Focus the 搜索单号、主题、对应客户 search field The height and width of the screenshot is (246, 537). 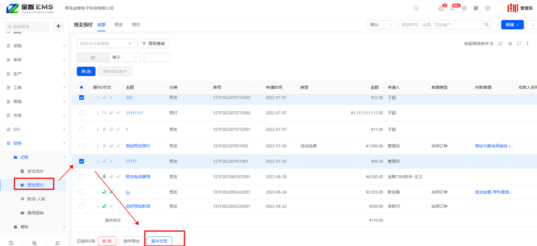pos(440,25)
